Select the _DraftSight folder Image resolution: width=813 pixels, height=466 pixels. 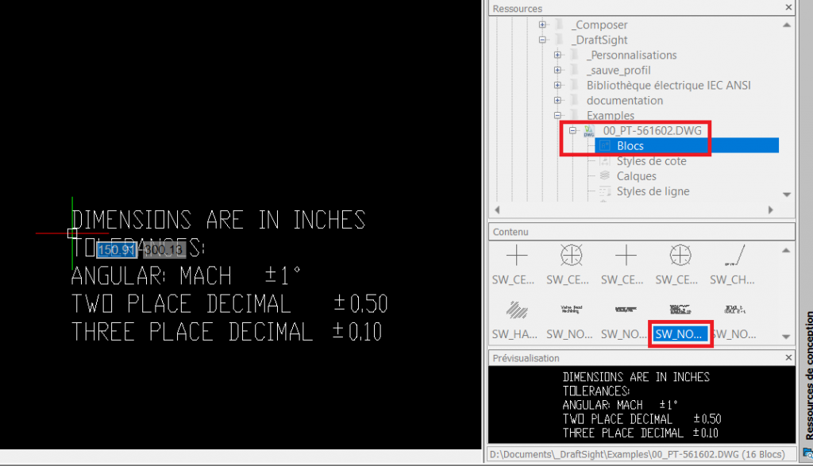[599, 40]
